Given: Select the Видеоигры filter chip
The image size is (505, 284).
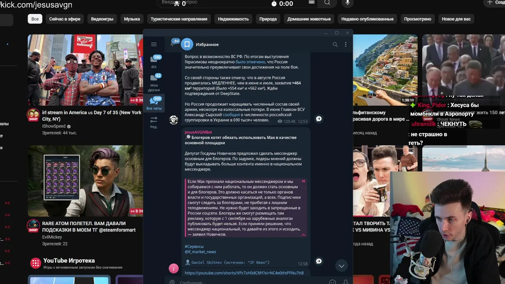Looking at the screenshot, I should (102, 19).
